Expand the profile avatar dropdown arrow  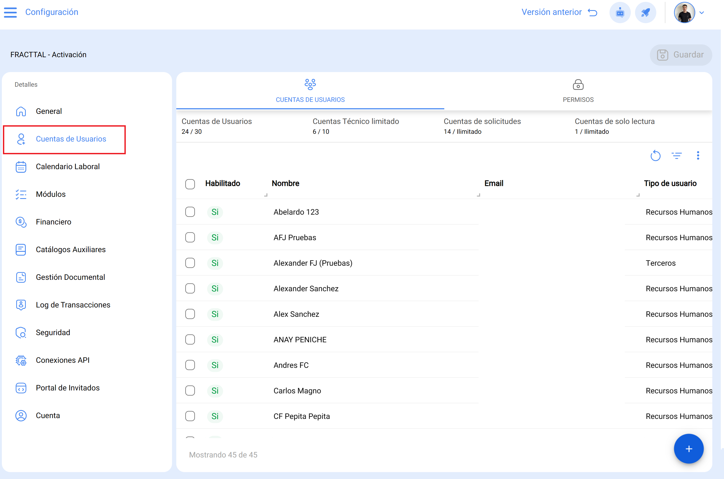702,13
